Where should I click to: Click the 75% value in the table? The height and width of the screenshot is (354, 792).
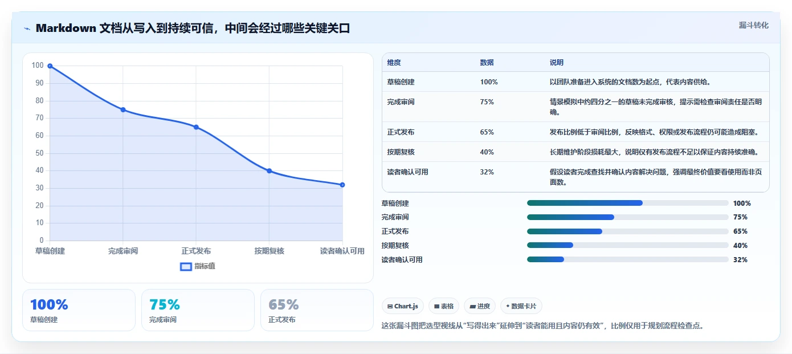click(487, 102)
